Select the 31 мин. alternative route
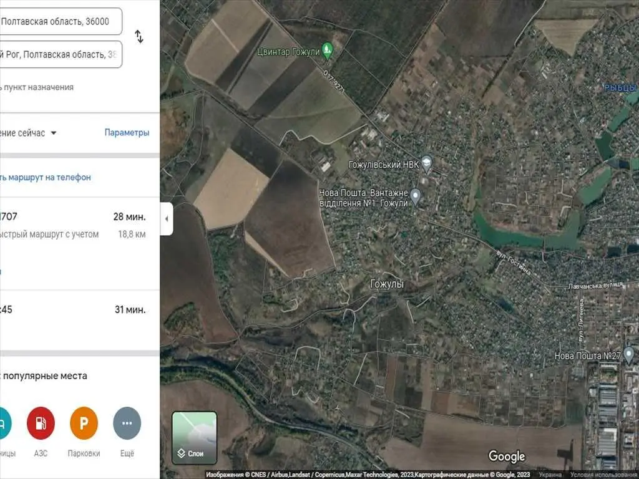 [75, 309]
